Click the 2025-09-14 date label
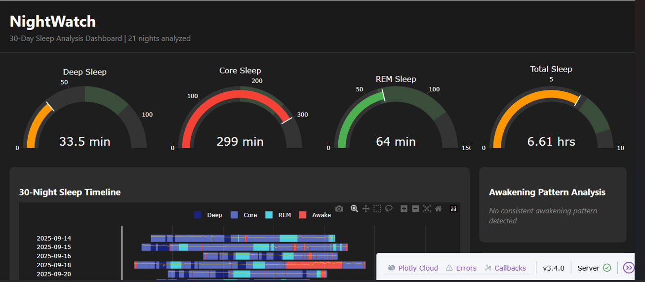This screenshot has height=282, width=645. 54,238
